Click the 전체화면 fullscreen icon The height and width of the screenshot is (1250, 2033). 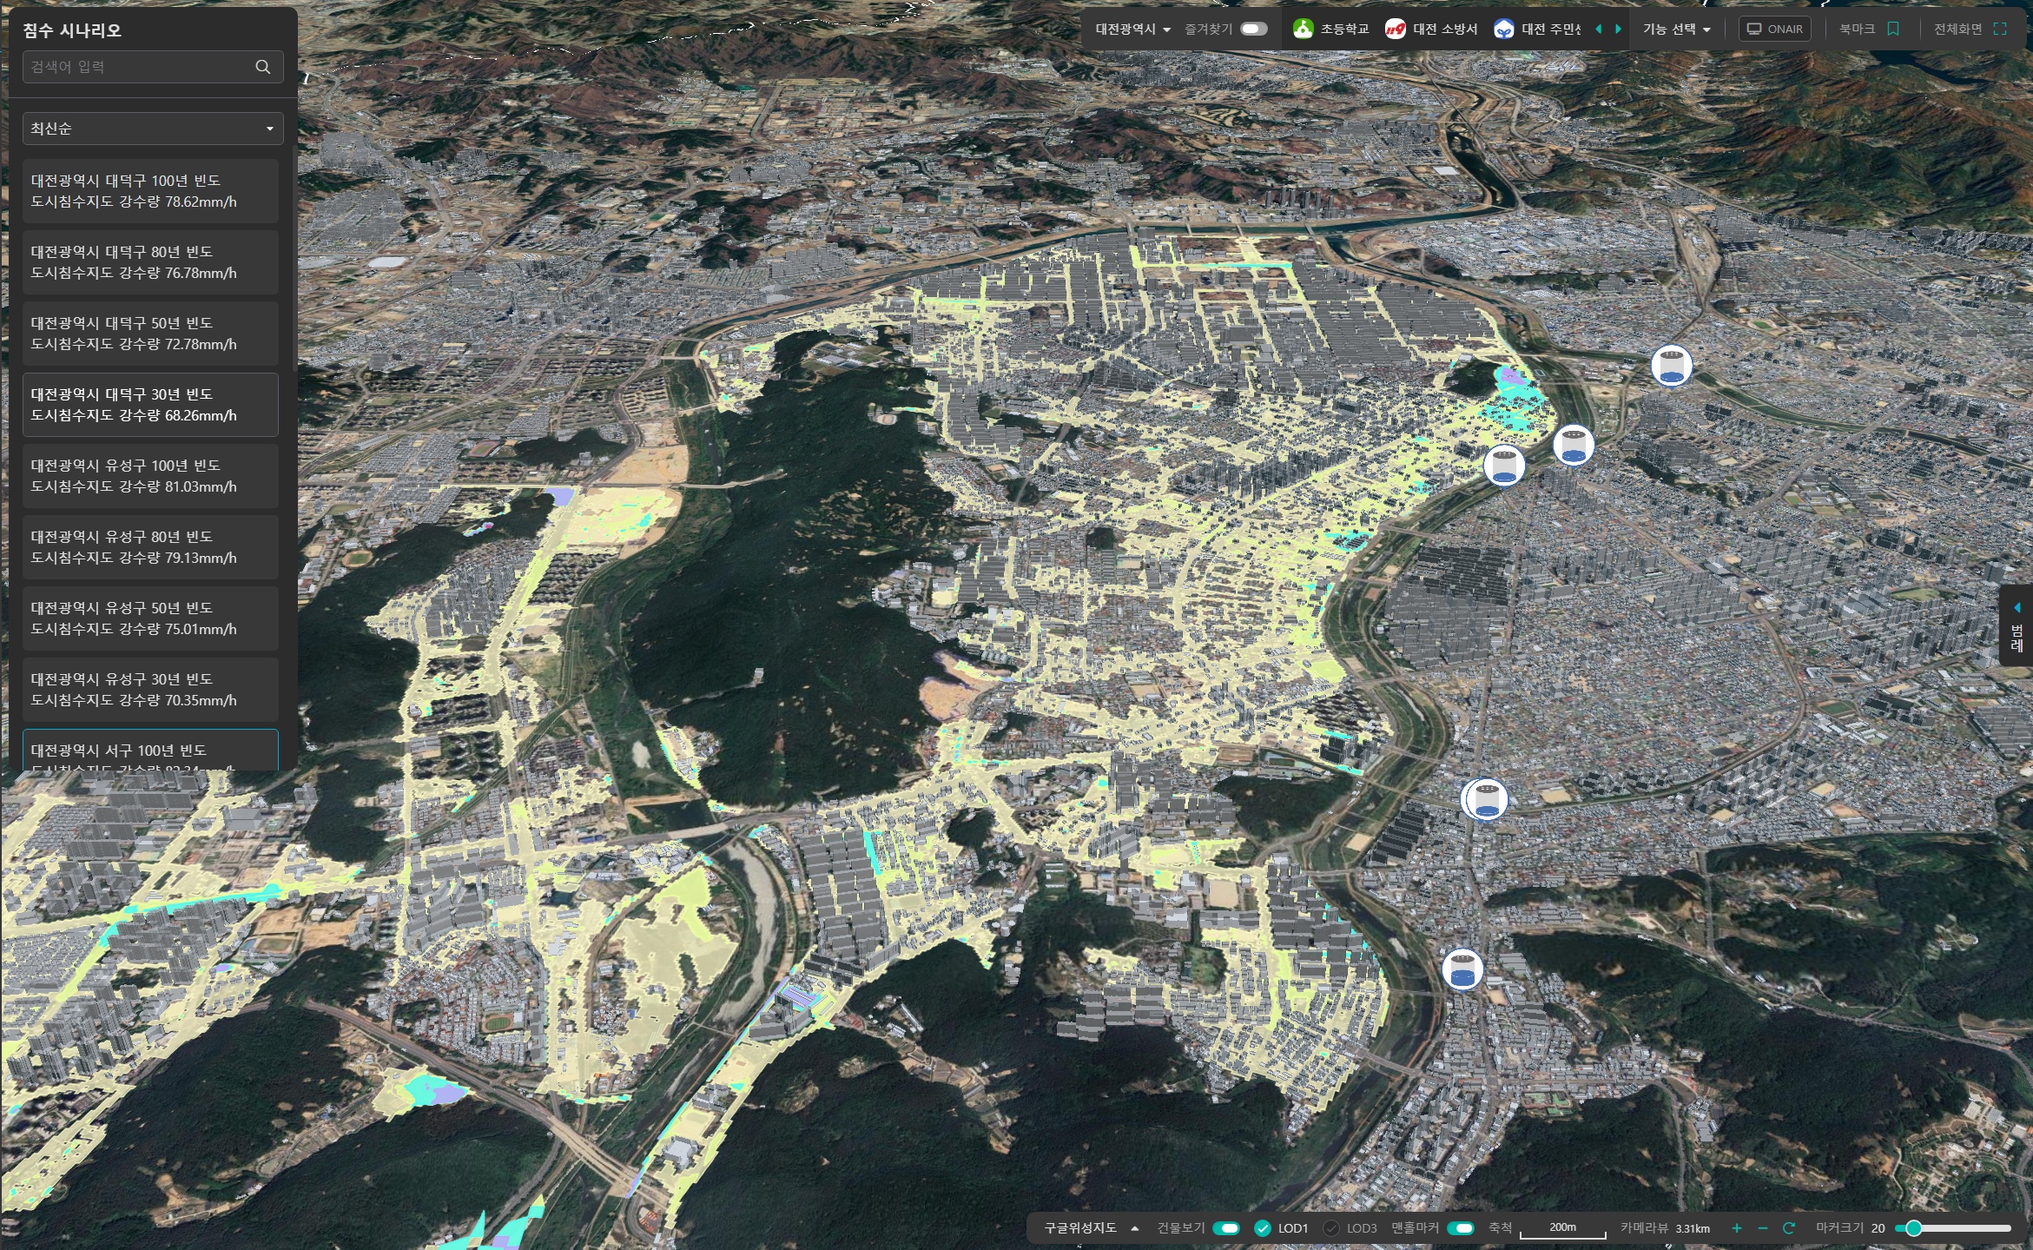(x=2000, y=29)
